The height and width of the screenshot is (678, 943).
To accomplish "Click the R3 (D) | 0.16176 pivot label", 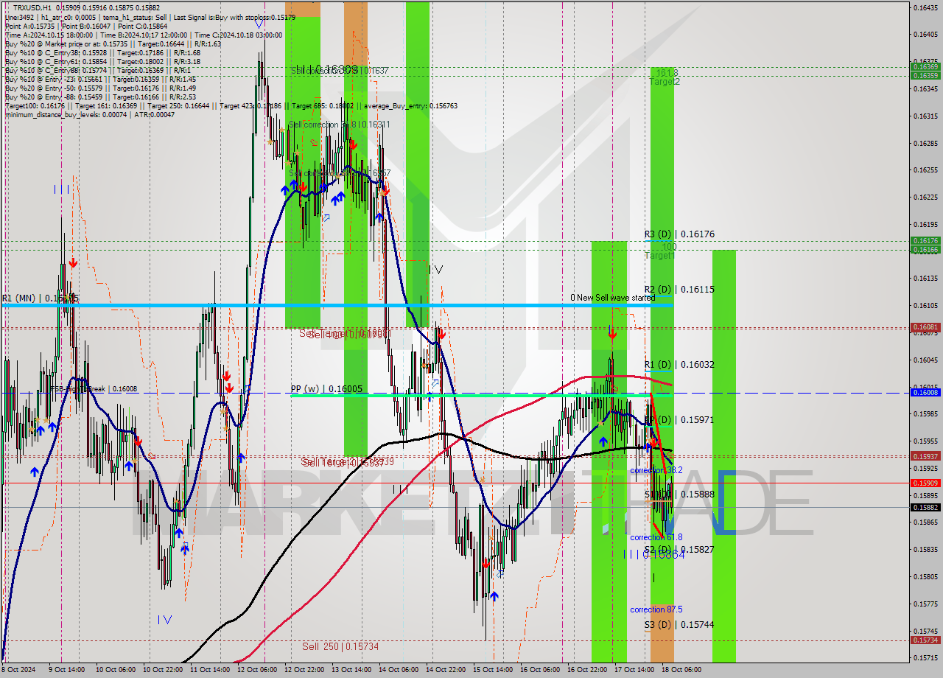I will click(x=679, y=234).
